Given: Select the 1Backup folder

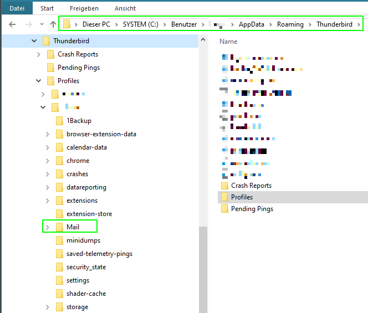Looking at the screenshot, I should click(79, 121).
